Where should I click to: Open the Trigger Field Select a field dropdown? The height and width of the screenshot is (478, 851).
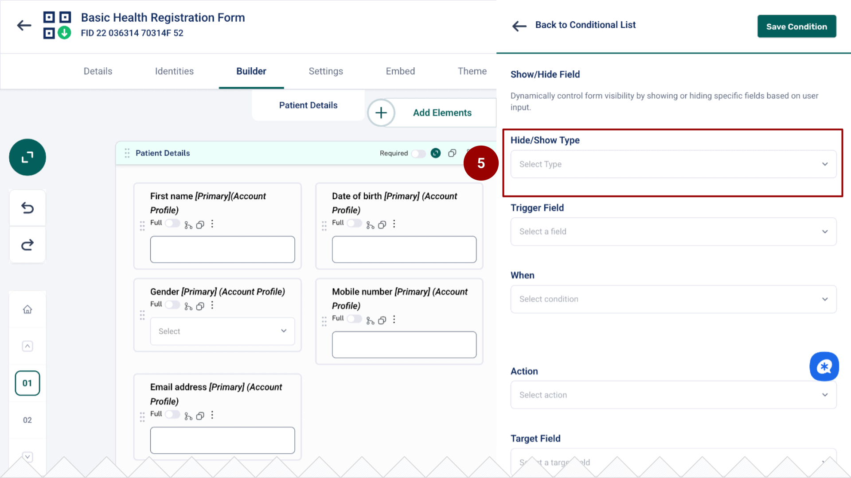click(673, 231)
